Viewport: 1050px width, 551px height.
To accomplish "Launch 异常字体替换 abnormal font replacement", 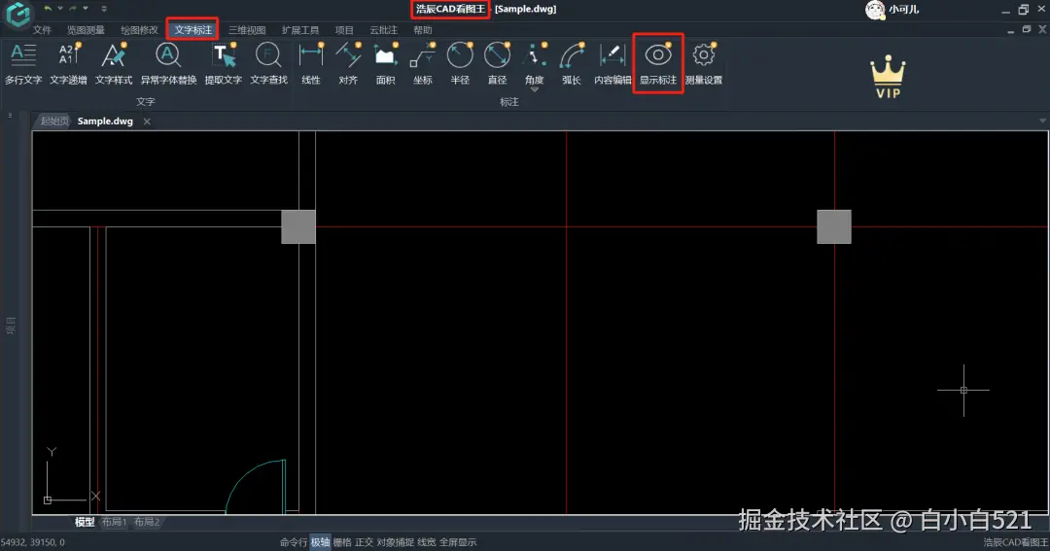I will pos(168,63).
